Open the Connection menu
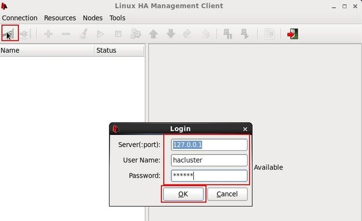Image resolution: width=362 pixels, height=221 pixels. (19, 18)
